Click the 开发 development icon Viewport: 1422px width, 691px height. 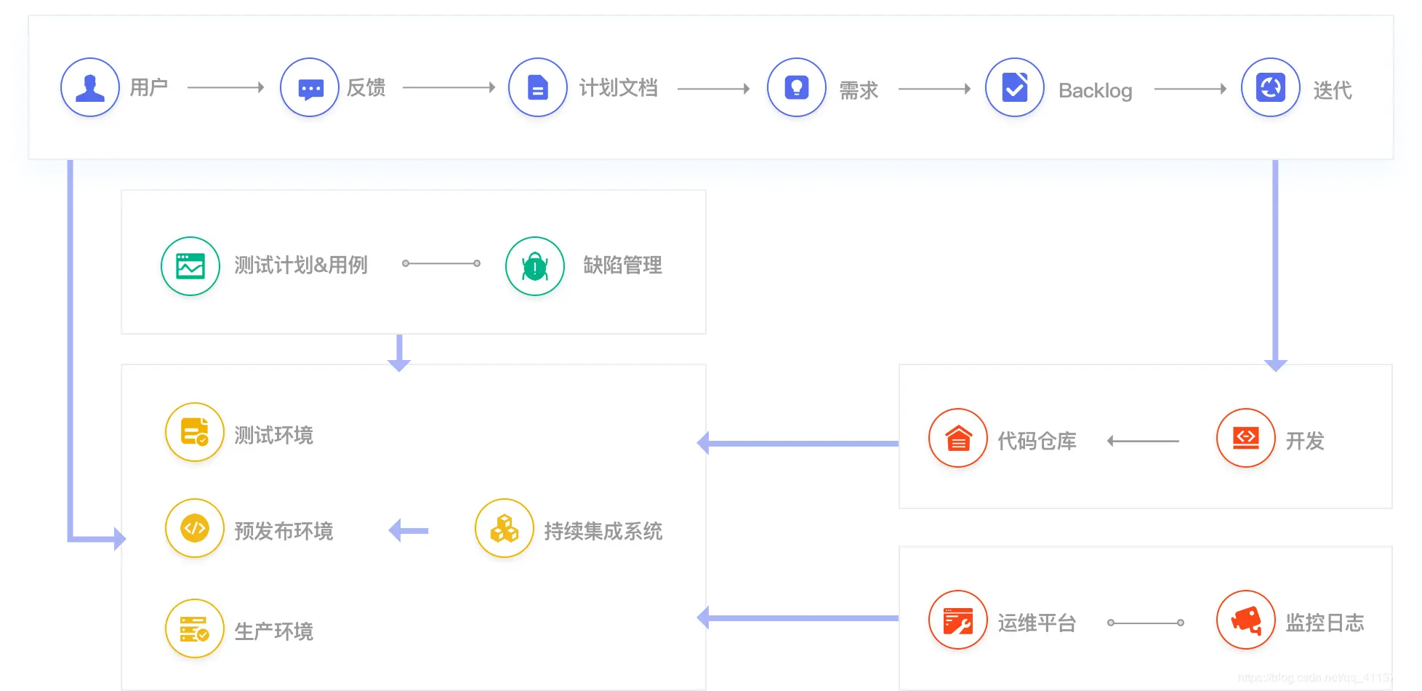1245,438
